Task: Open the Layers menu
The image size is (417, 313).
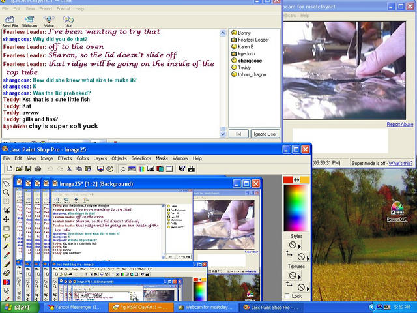Action: click(100, 158)
